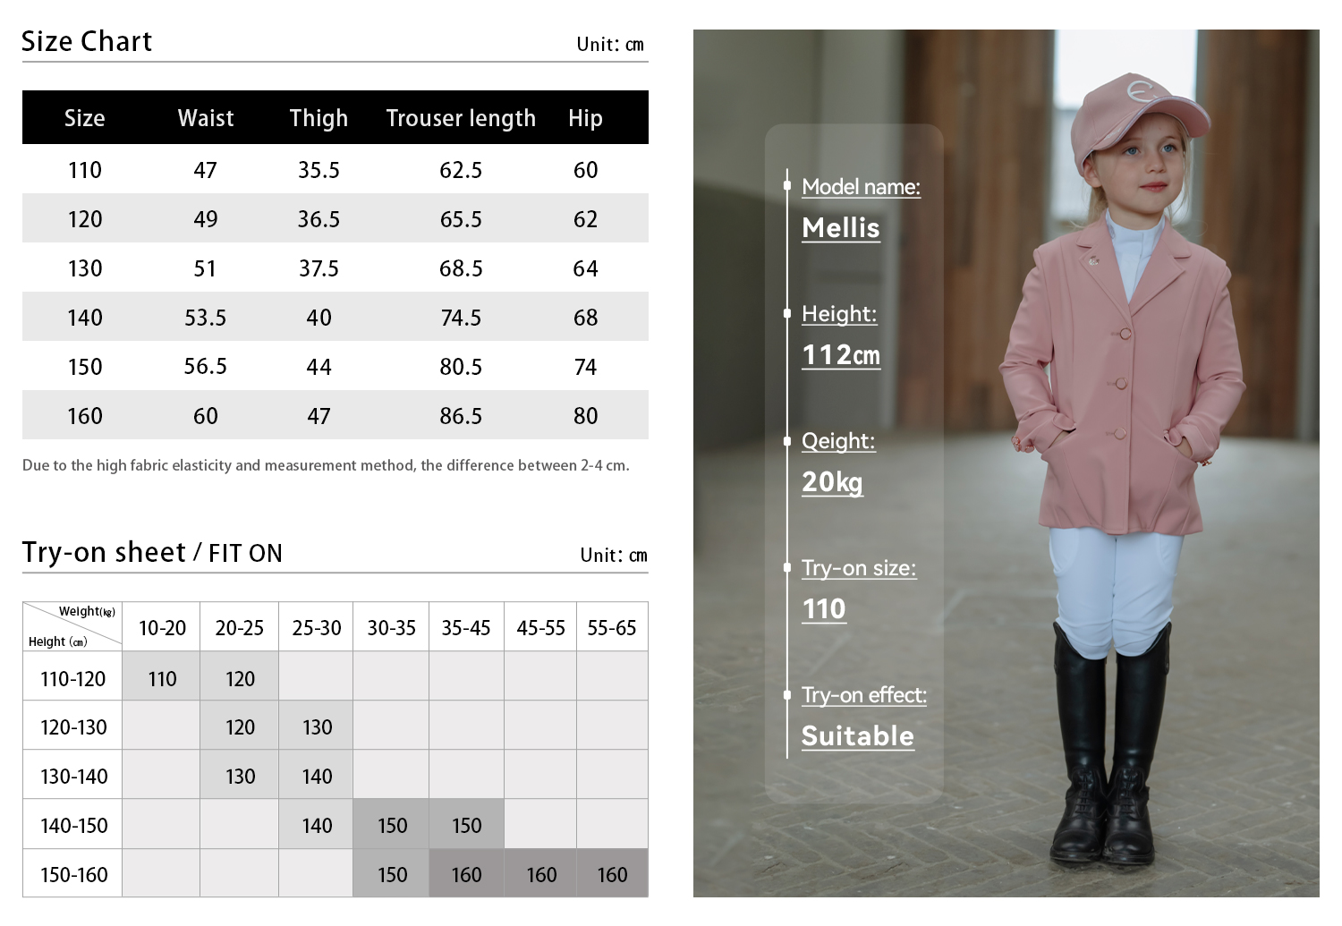Viewport: 1342px width, 926px height.
Task: Click the dark 160 cell under 55-65
Action: point(612,875)
